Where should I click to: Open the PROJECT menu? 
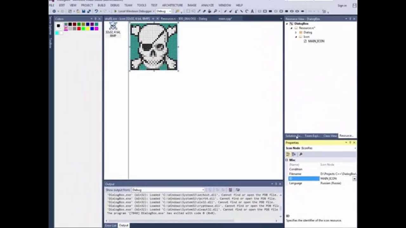point(87,5)
